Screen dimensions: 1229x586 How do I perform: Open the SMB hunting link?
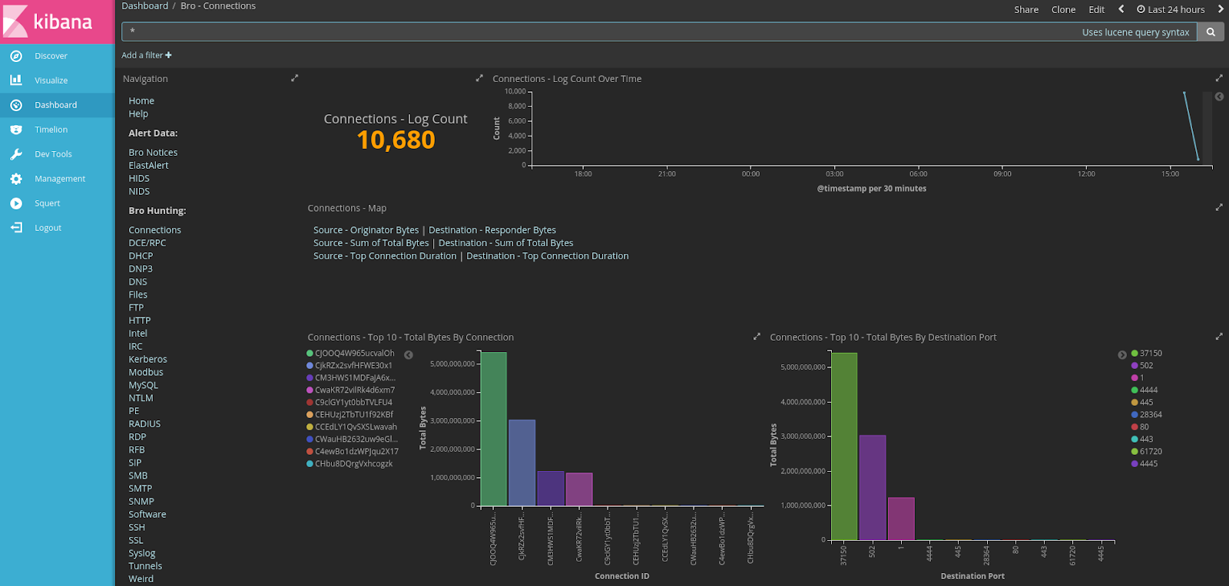coord(137,476)
